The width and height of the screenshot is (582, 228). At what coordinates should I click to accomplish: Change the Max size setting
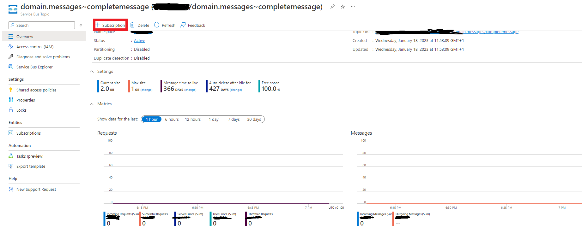(x=146, y=90)
